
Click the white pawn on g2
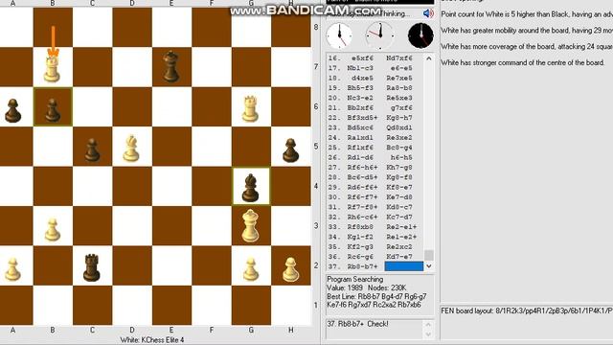click(251, 269)
